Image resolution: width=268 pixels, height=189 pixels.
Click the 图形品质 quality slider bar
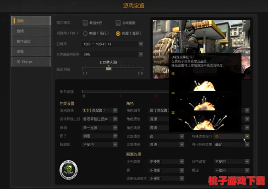coord(125,92)
